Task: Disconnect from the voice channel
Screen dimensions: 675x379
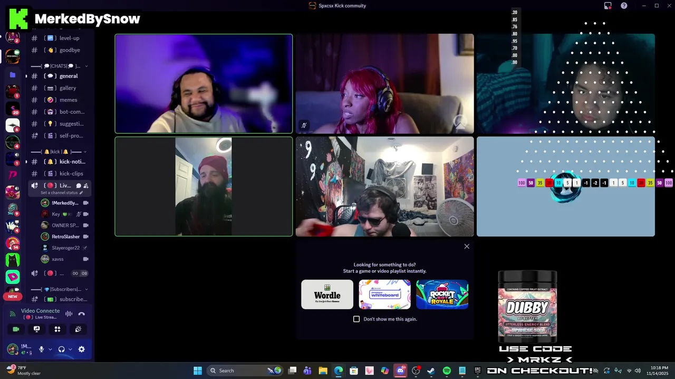Action: point(81,314)
